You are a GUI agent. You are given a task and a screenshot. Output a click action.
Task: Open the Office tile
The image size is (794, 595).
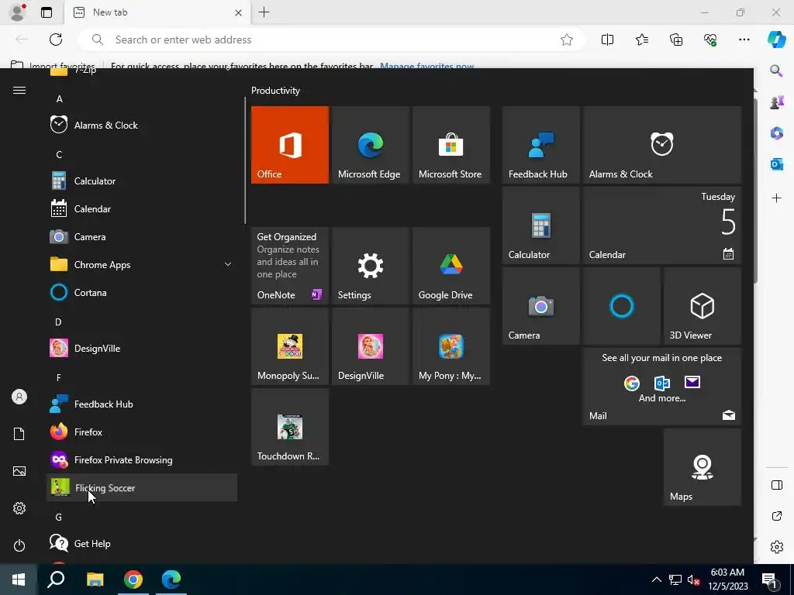tap(290, 145)
